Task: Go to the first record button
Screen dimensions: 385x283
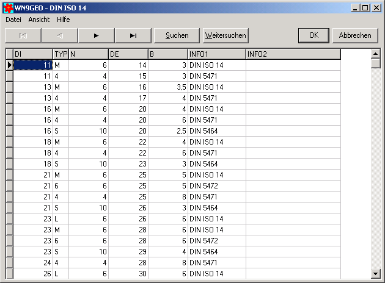Action: (23, 35)
